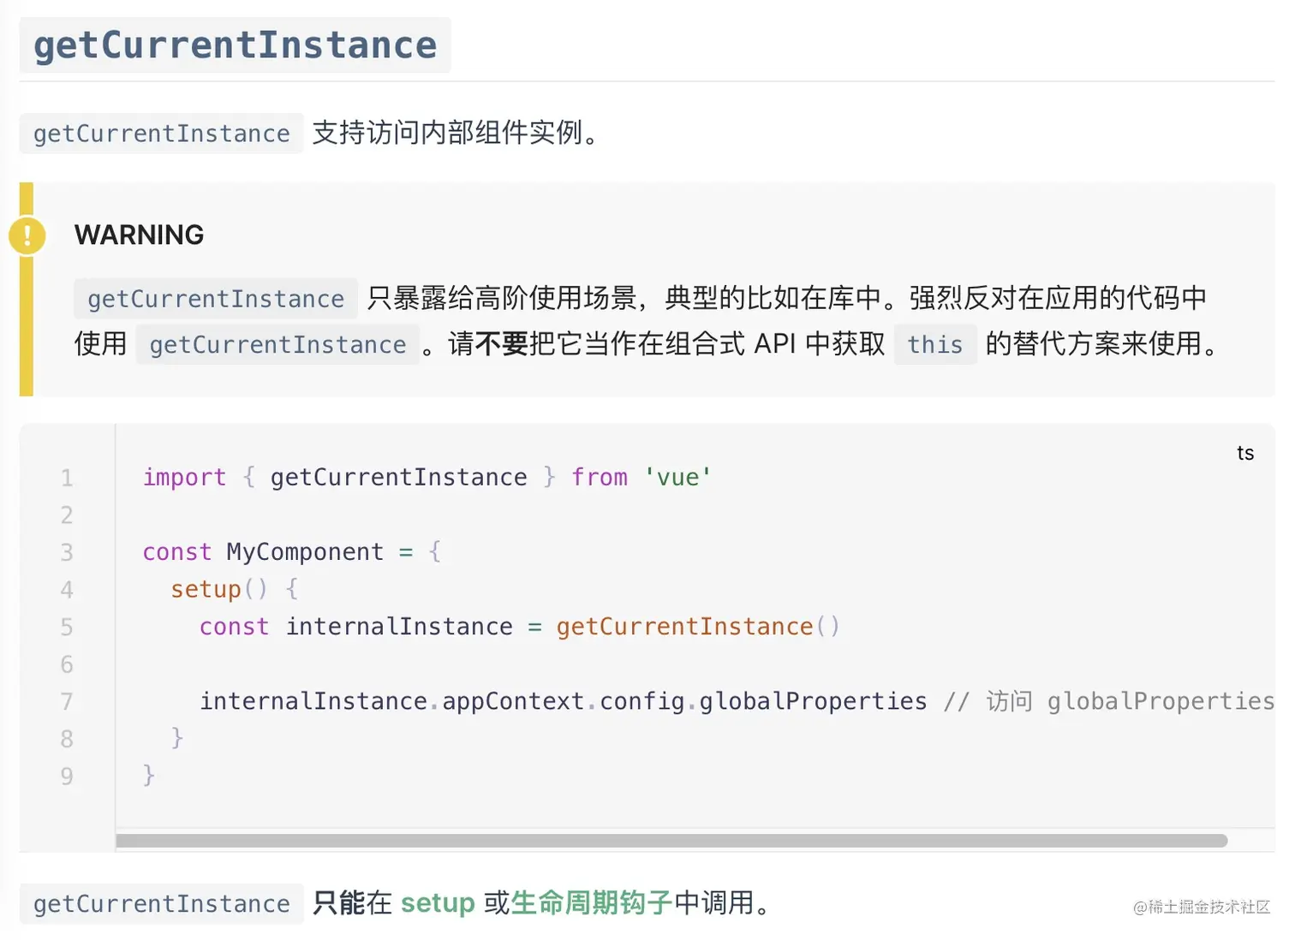Click the WARNING title text

[x=139, y=235]
